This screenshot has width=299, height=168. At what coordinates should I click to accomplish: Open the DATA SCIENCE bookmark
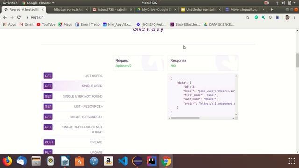coord(219,25)
